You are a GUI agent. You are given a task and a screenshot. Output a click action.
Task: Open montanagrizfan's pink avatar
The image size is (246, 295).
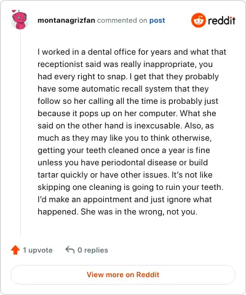pos(19,20)
